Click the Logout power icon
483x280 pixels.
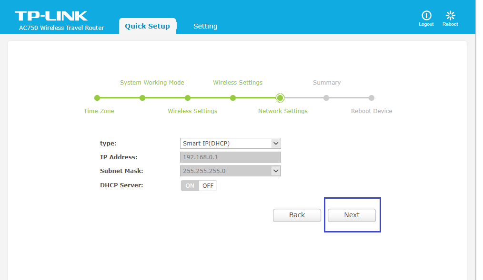[x=426, y=16]
